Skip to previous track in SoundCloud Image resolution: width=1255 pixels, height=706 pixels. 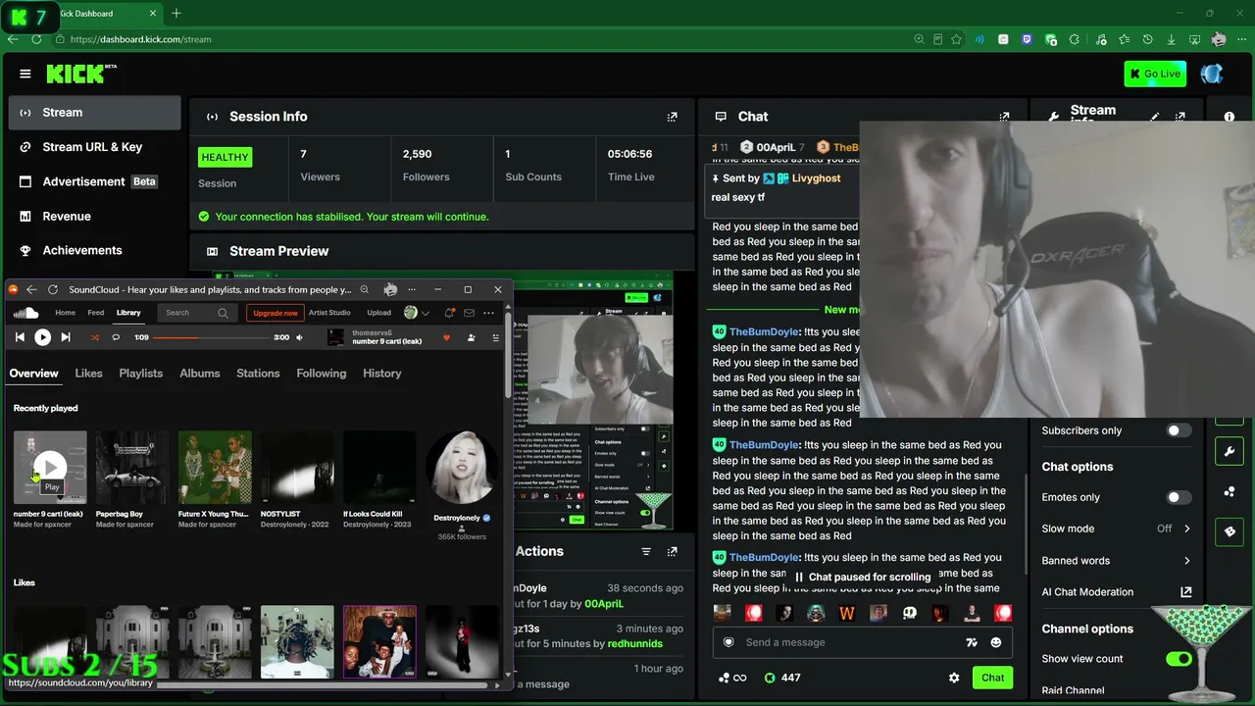pos(20,337)
